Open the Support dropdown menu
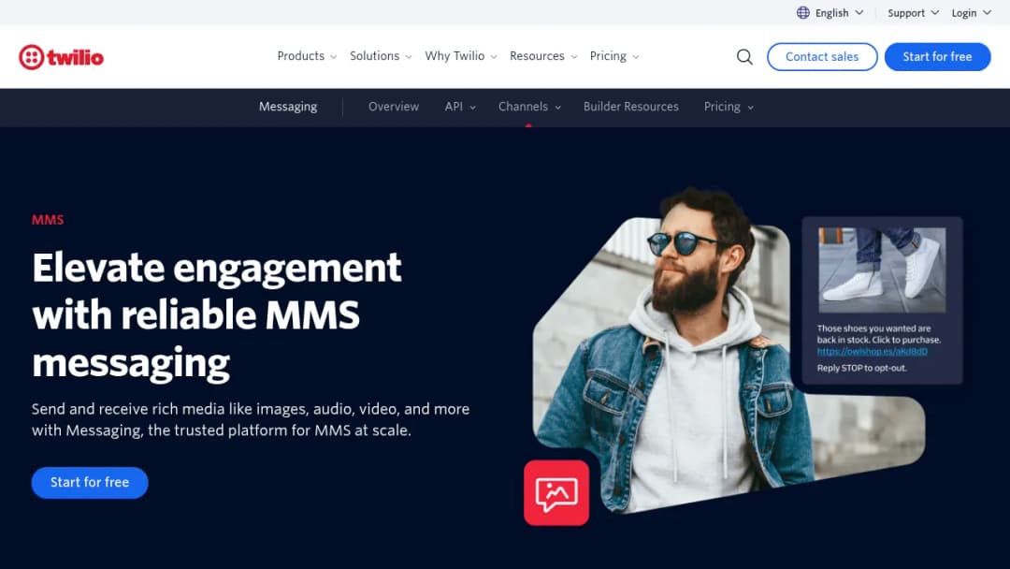Viewport: 1010px width, 569px height. (x=913, y=13)
